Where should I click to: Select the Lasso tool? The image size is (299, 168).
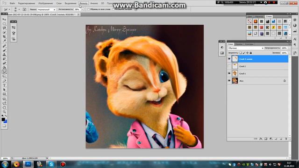point(4,28)
